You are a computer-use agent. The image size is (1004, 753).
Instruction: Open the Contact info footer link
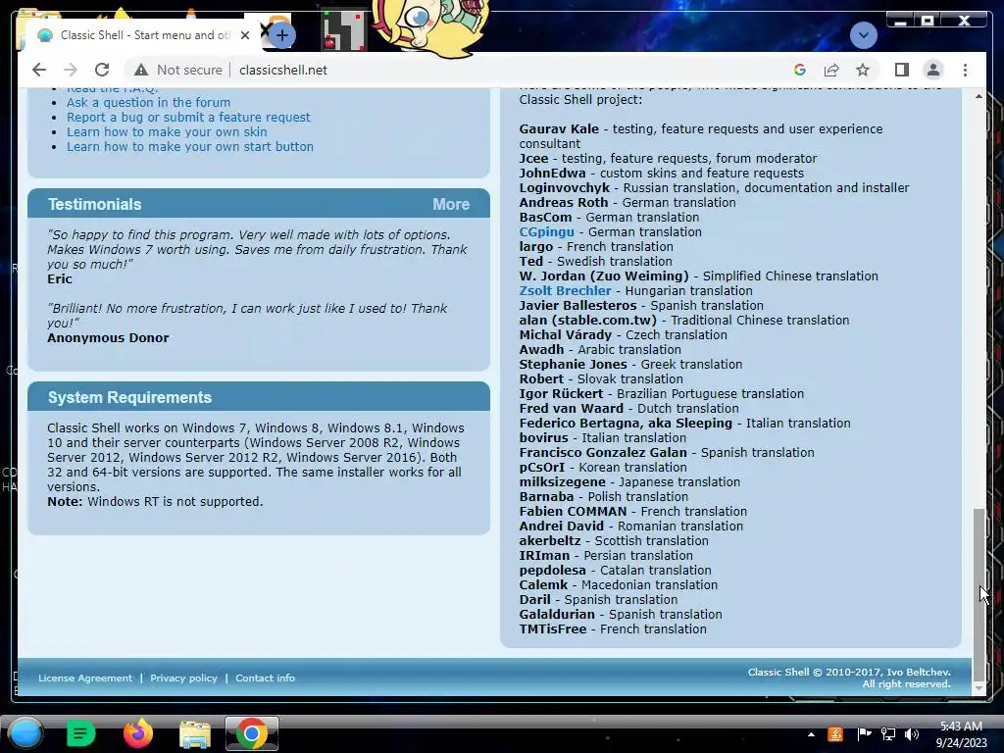[265, 678]
